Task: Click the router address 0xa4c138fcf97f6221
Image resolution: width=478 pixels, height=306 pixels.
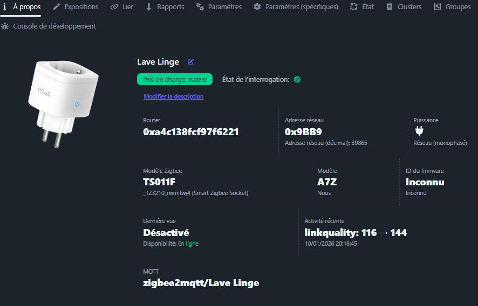Action: tap(191, 132)
